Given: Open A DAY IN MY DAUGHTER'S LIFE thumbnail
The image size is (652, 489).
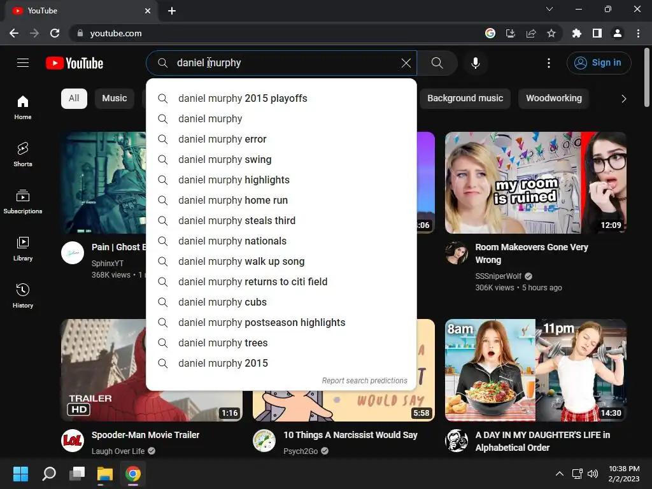Looking at the screenshot, I should (x=535, y=370).
